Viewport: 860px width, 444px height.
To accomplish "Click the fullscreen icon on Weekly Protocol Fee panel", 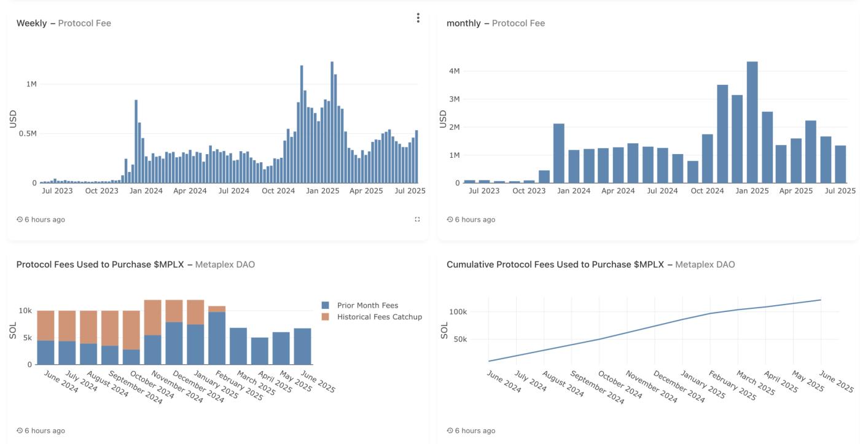I will coord(417,219).
